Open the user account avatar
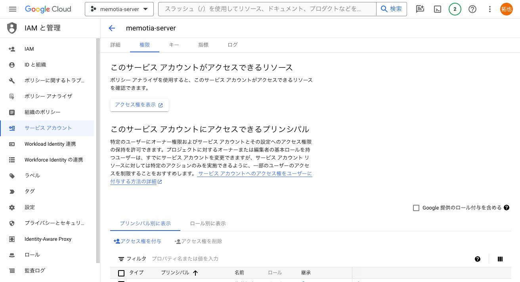520x282 pixels. (x=507, y=9)
